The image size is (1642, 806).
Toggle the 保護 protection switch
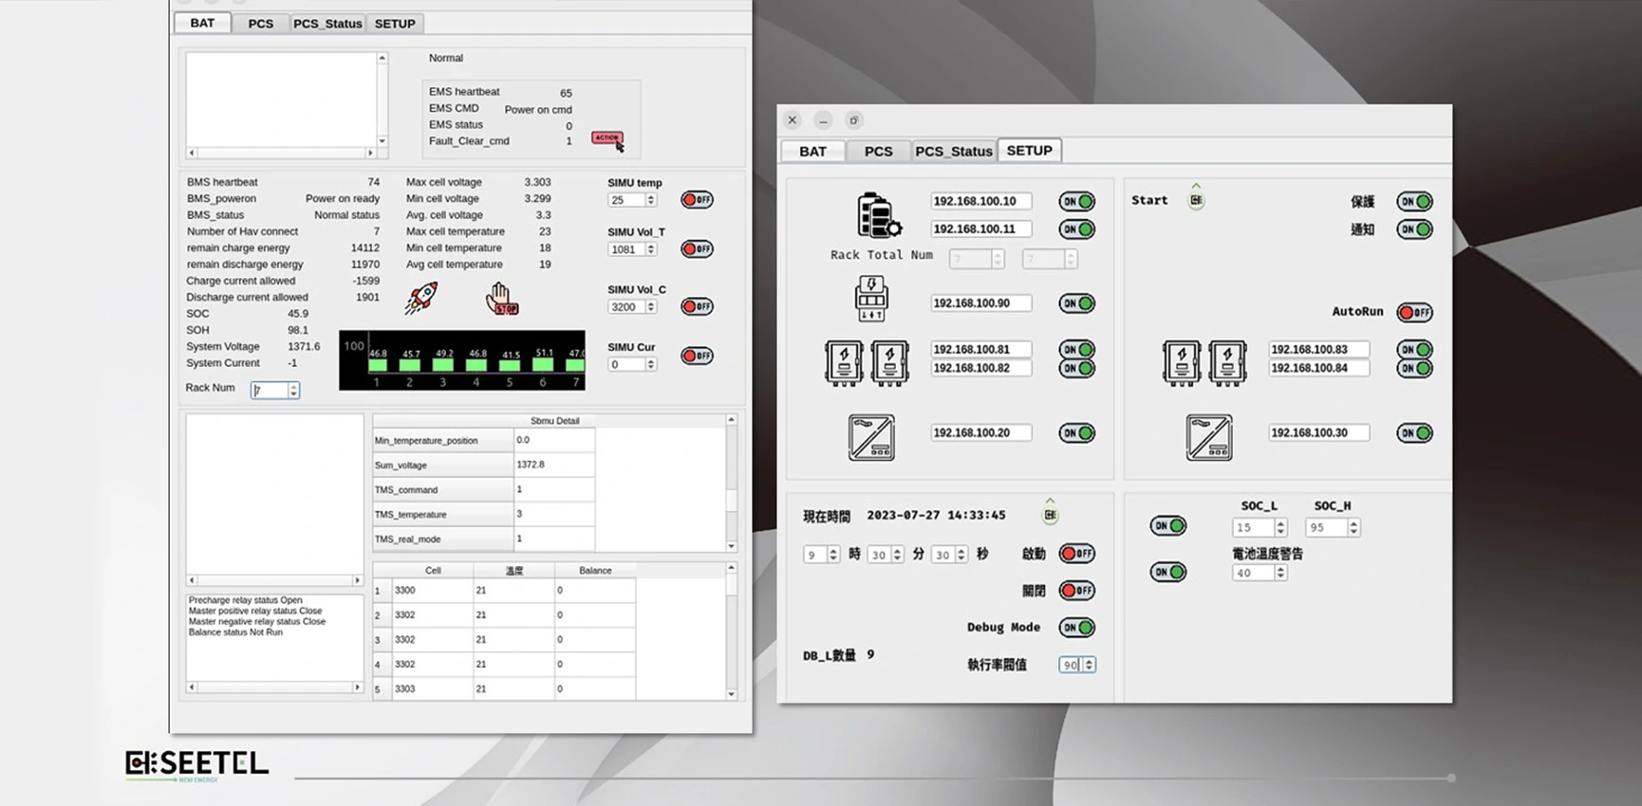[x=1414, y=201]
